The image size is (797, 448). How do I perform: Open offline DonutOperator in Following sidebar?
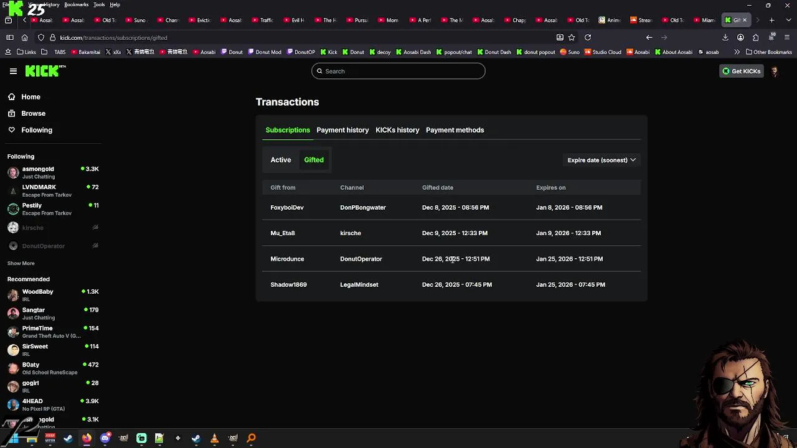pyautogui.click(x=53, y=246)
